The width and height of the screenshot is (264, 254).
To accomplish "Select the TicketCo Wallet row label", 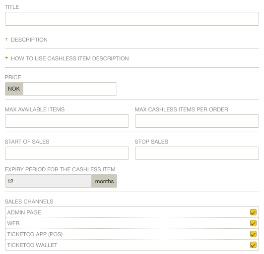I will pos(32,245).
